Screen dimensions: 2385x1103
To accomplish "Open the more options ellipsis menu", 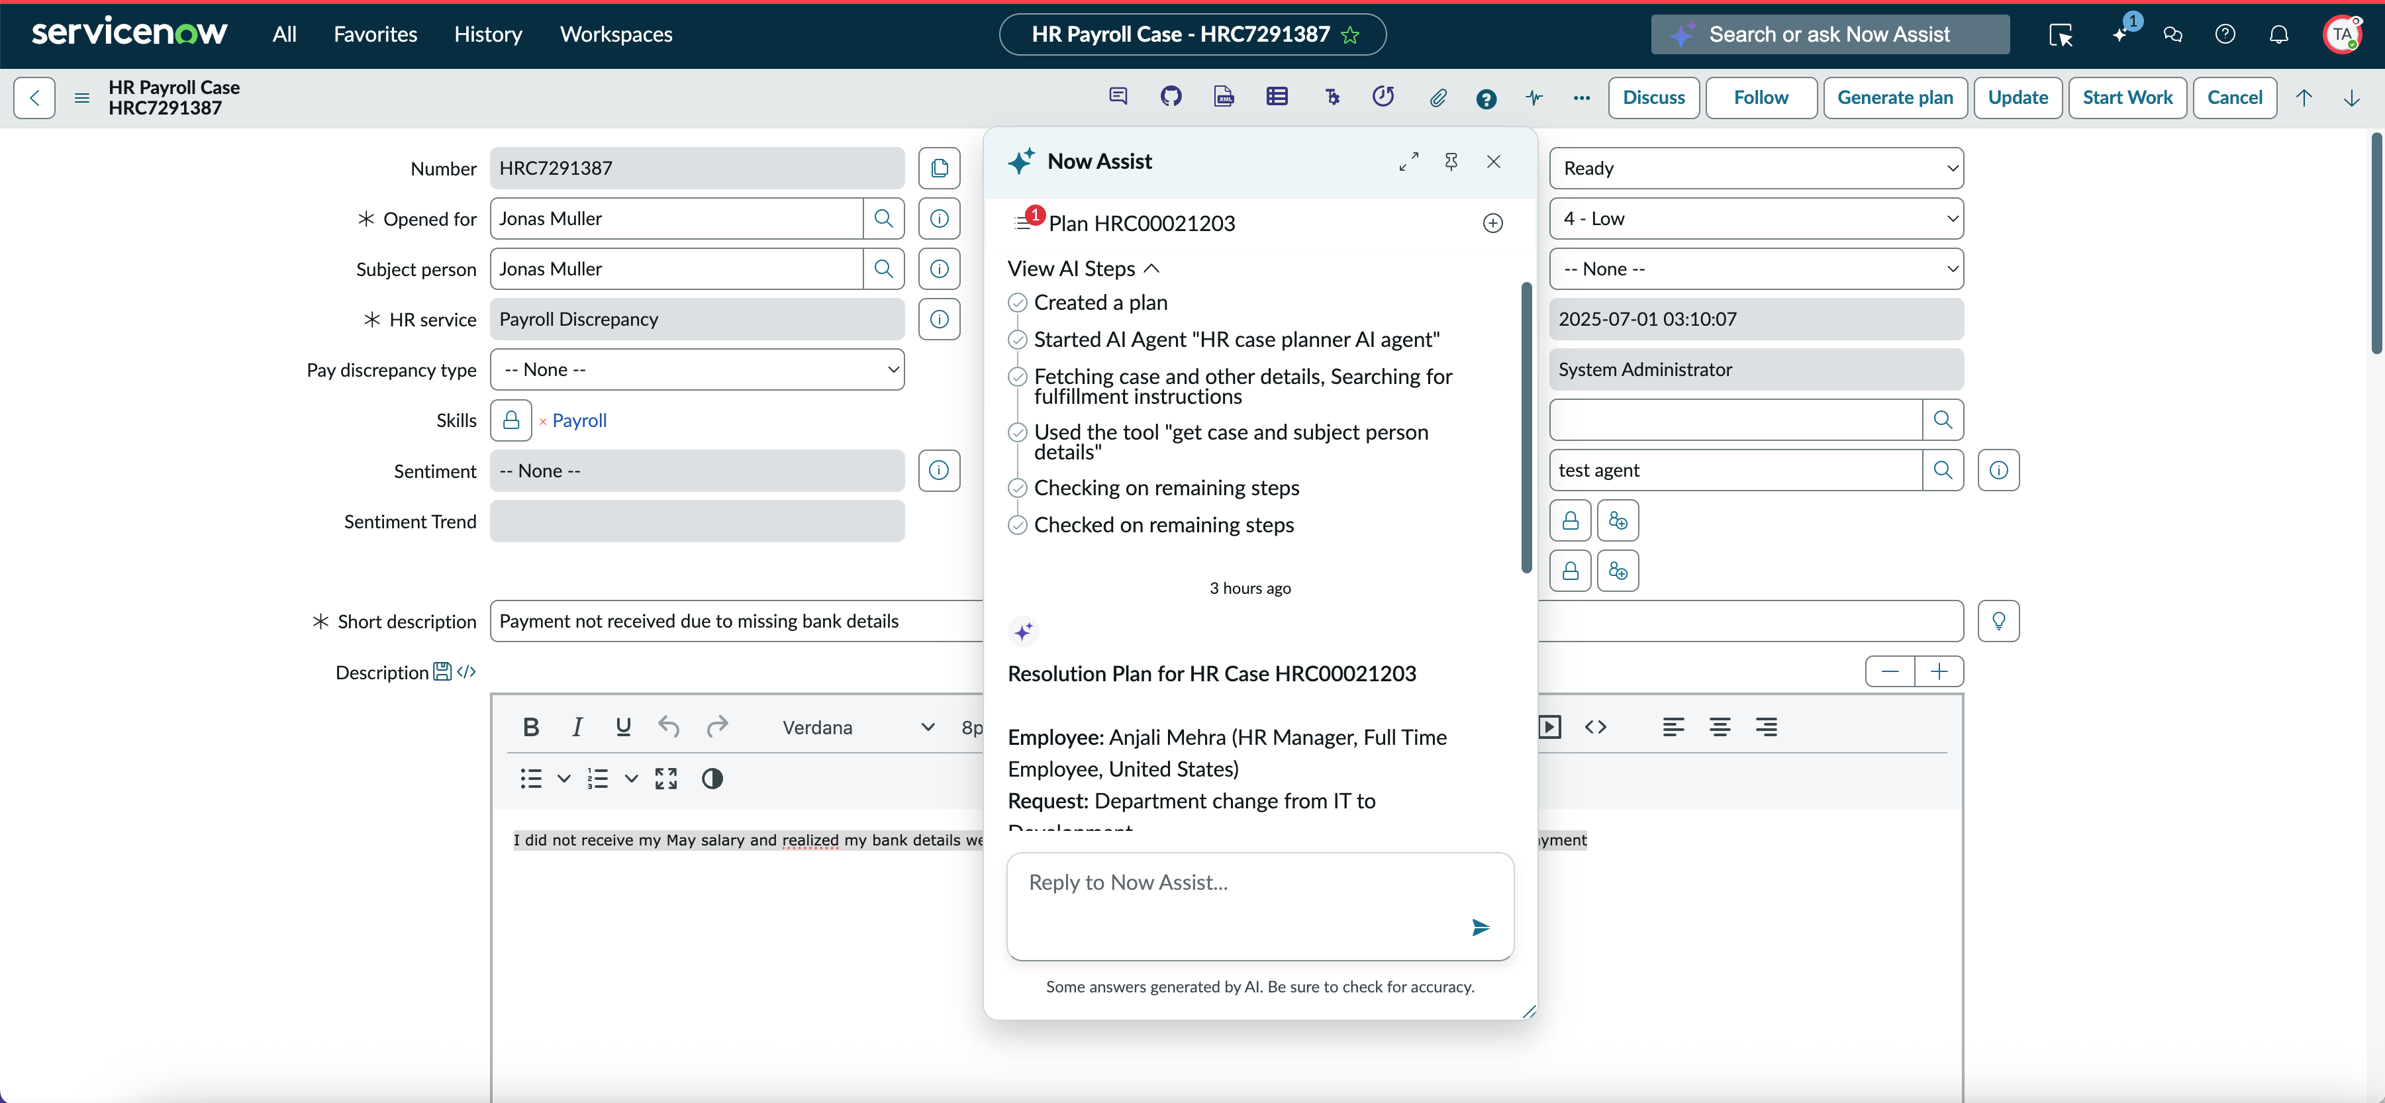I will [x=1581, y=97].
